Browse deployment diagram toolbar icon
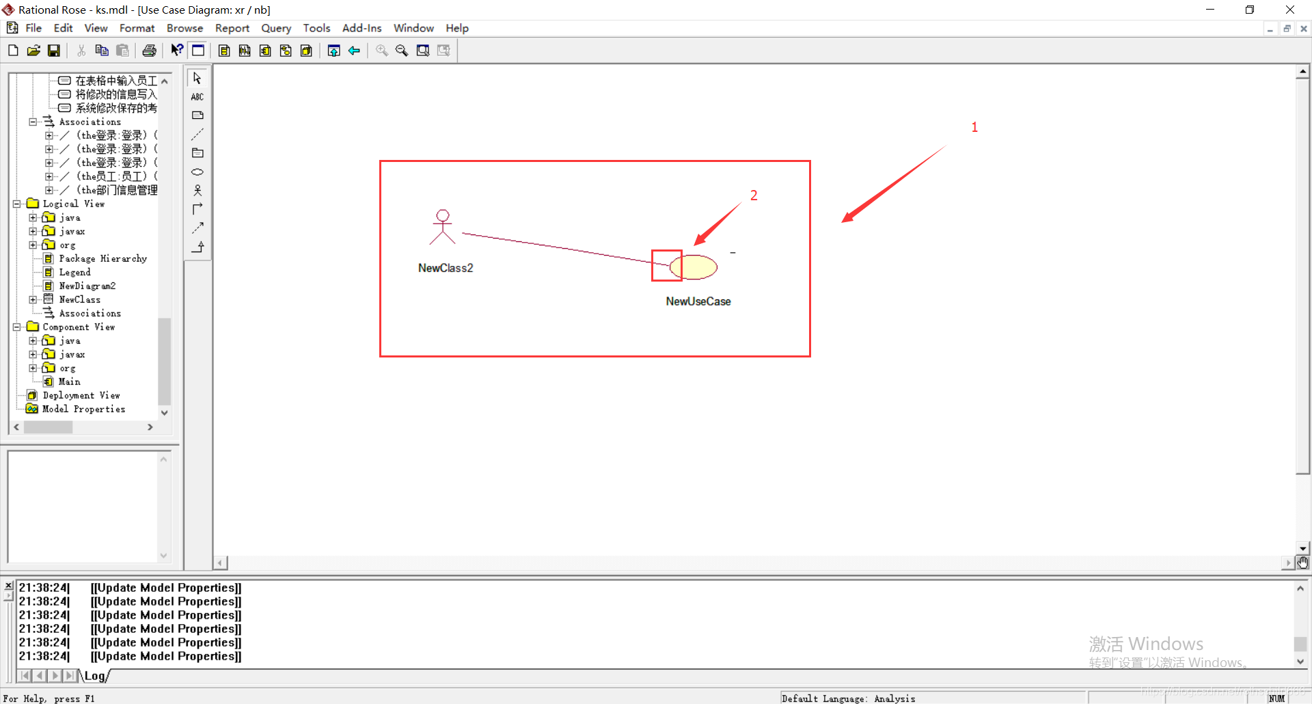Image resolution: width=1312 pixels, height=704 pixels. click(x=306, y=51)
